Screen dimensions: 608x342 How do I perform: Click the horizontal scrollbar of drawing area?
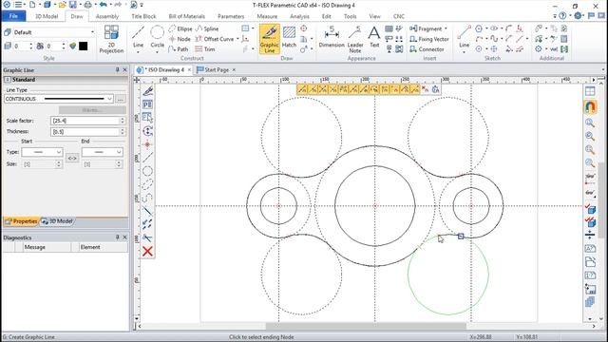366,326
